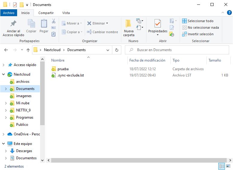Go up one level with up arrow

[x=28, y=50]
